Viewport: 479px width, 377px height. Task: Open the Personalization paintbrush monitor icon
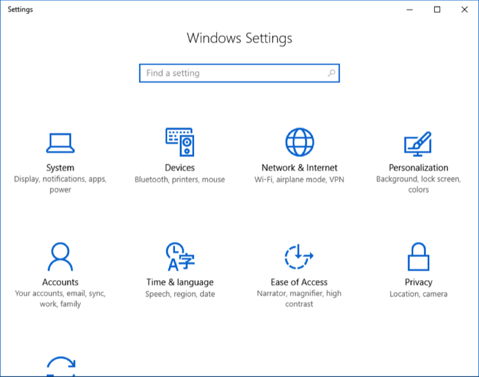click(x=418, y=144)
